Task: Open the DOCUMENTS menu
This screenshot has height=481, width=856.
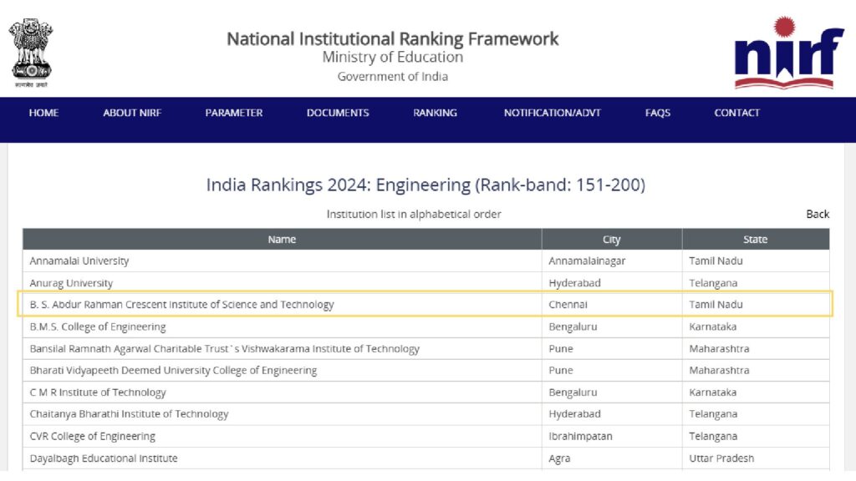Action: coord(338,113)
